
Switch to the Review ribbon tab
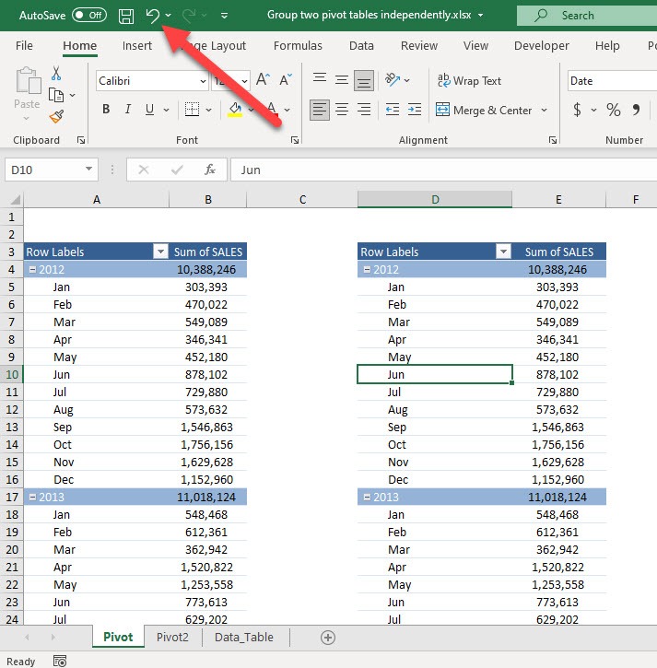[419, 45]
